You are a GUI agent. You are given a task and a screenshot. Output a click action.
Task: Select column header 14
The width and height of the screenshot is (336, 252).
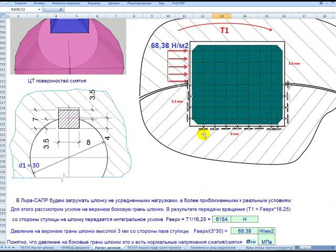coord(244,16)
